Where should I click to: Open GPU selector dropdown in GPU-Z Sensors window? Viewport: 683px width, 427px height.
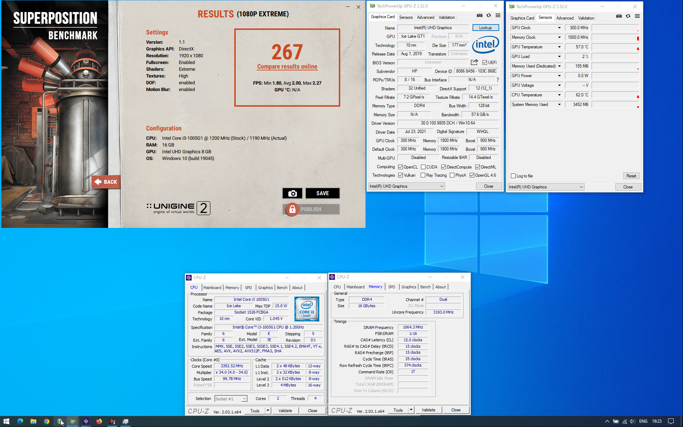point(546,187)
